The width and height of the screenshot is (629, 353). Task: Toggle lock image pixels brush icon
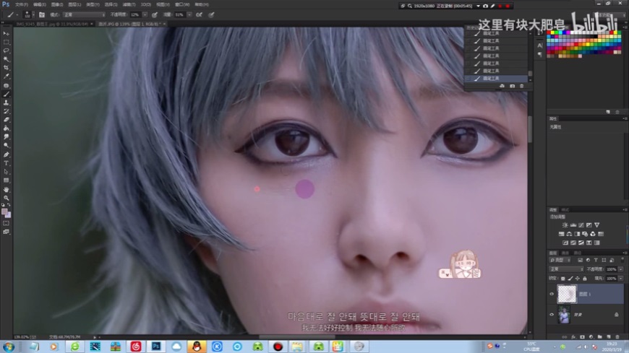[x=570, y=279]
